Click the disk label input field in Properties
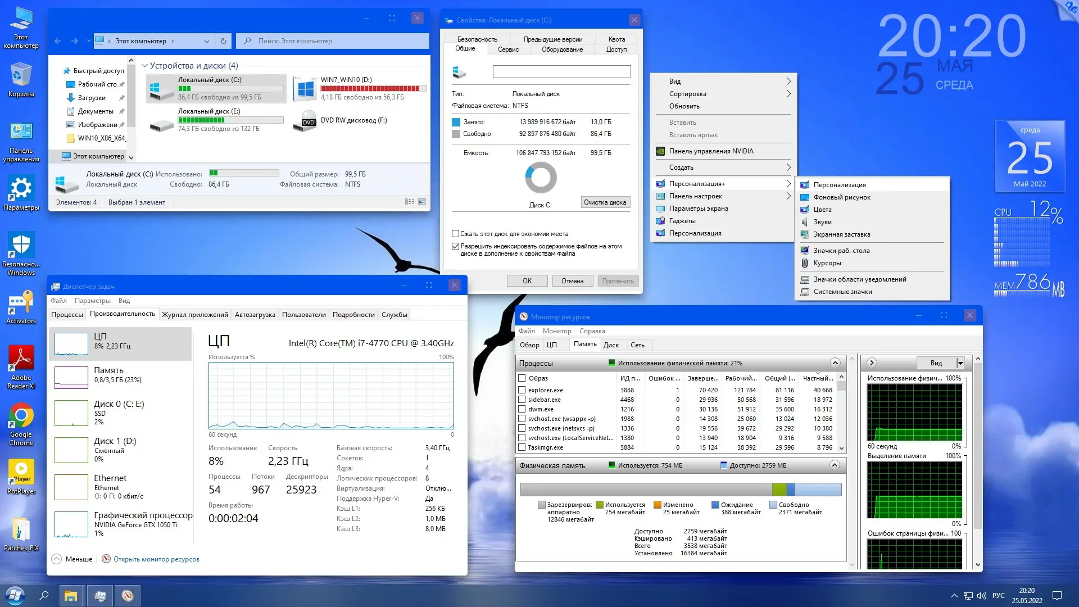1079x607 pixels. pyautogui.click(x=561, y=72)
